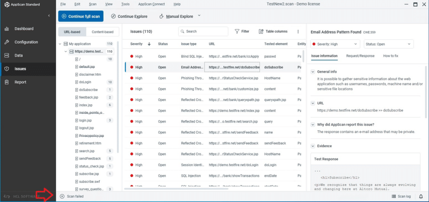
Task: Click the issue table vertical scrollbar
Action: [303, 57]
